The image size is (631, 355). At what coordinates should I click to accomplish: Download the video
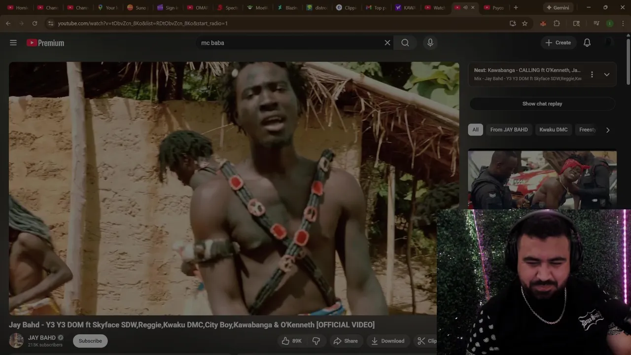pos(388,341)
